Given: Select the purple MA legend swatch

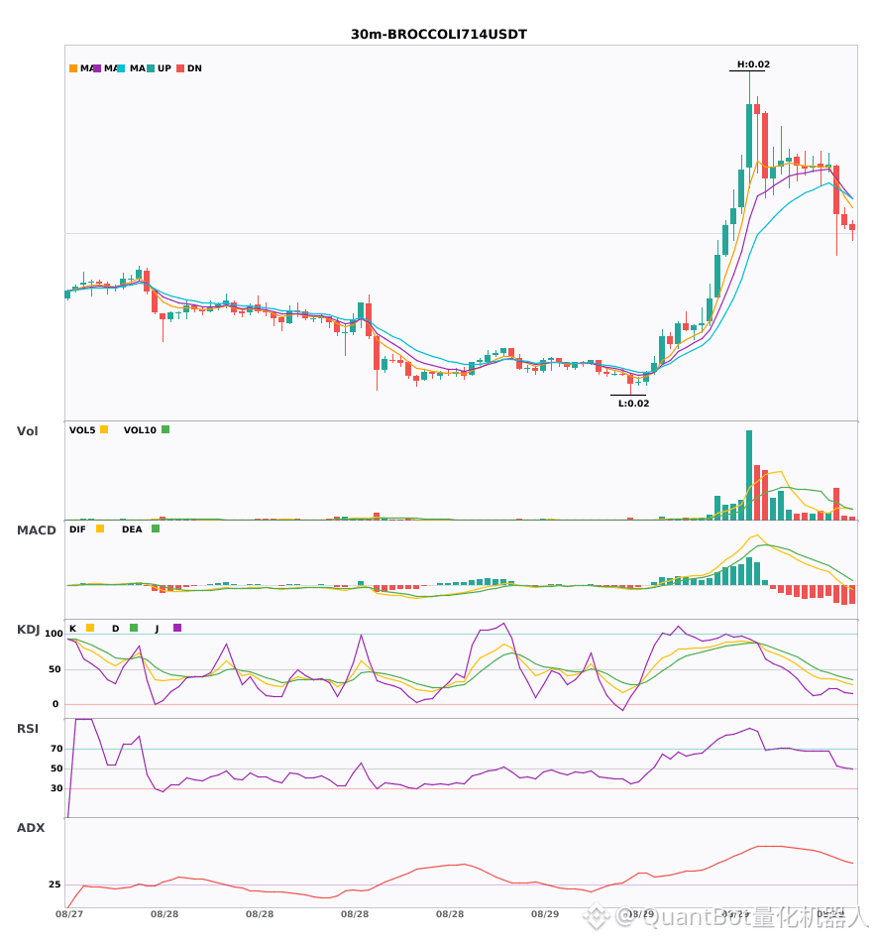Looking at the screenshot, I should (x=97, y=68).
